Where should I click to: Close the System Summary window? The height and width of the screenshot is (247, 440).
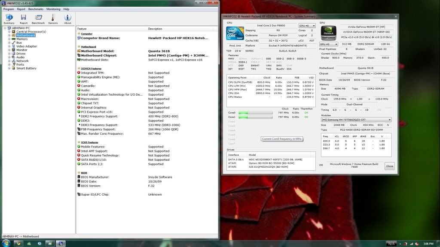click(x=396, y=17)
